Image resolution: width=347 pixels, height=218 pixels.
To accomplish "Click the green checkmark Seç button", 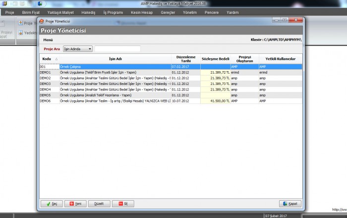I will point(52,204).
